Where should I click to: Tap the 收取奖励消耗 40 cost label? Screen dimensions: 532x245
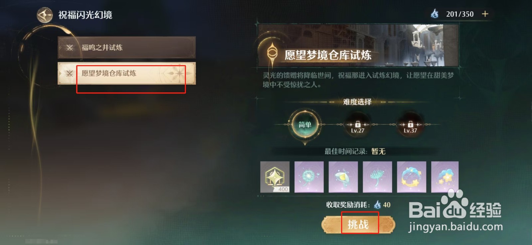358,205
